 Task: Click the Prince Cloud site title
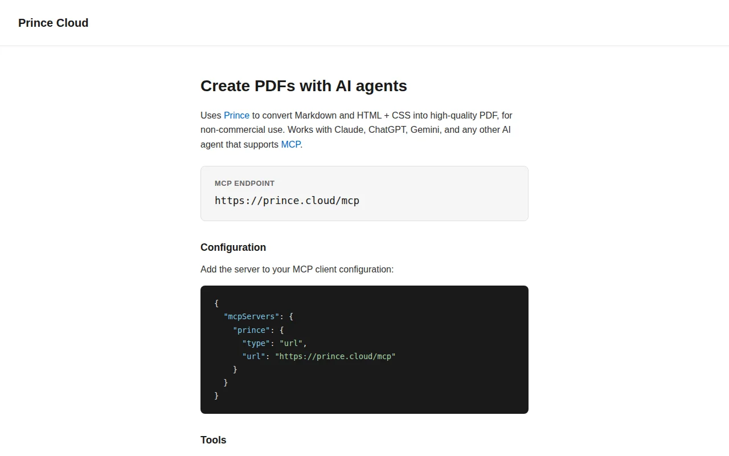click(x=53, y=23)
